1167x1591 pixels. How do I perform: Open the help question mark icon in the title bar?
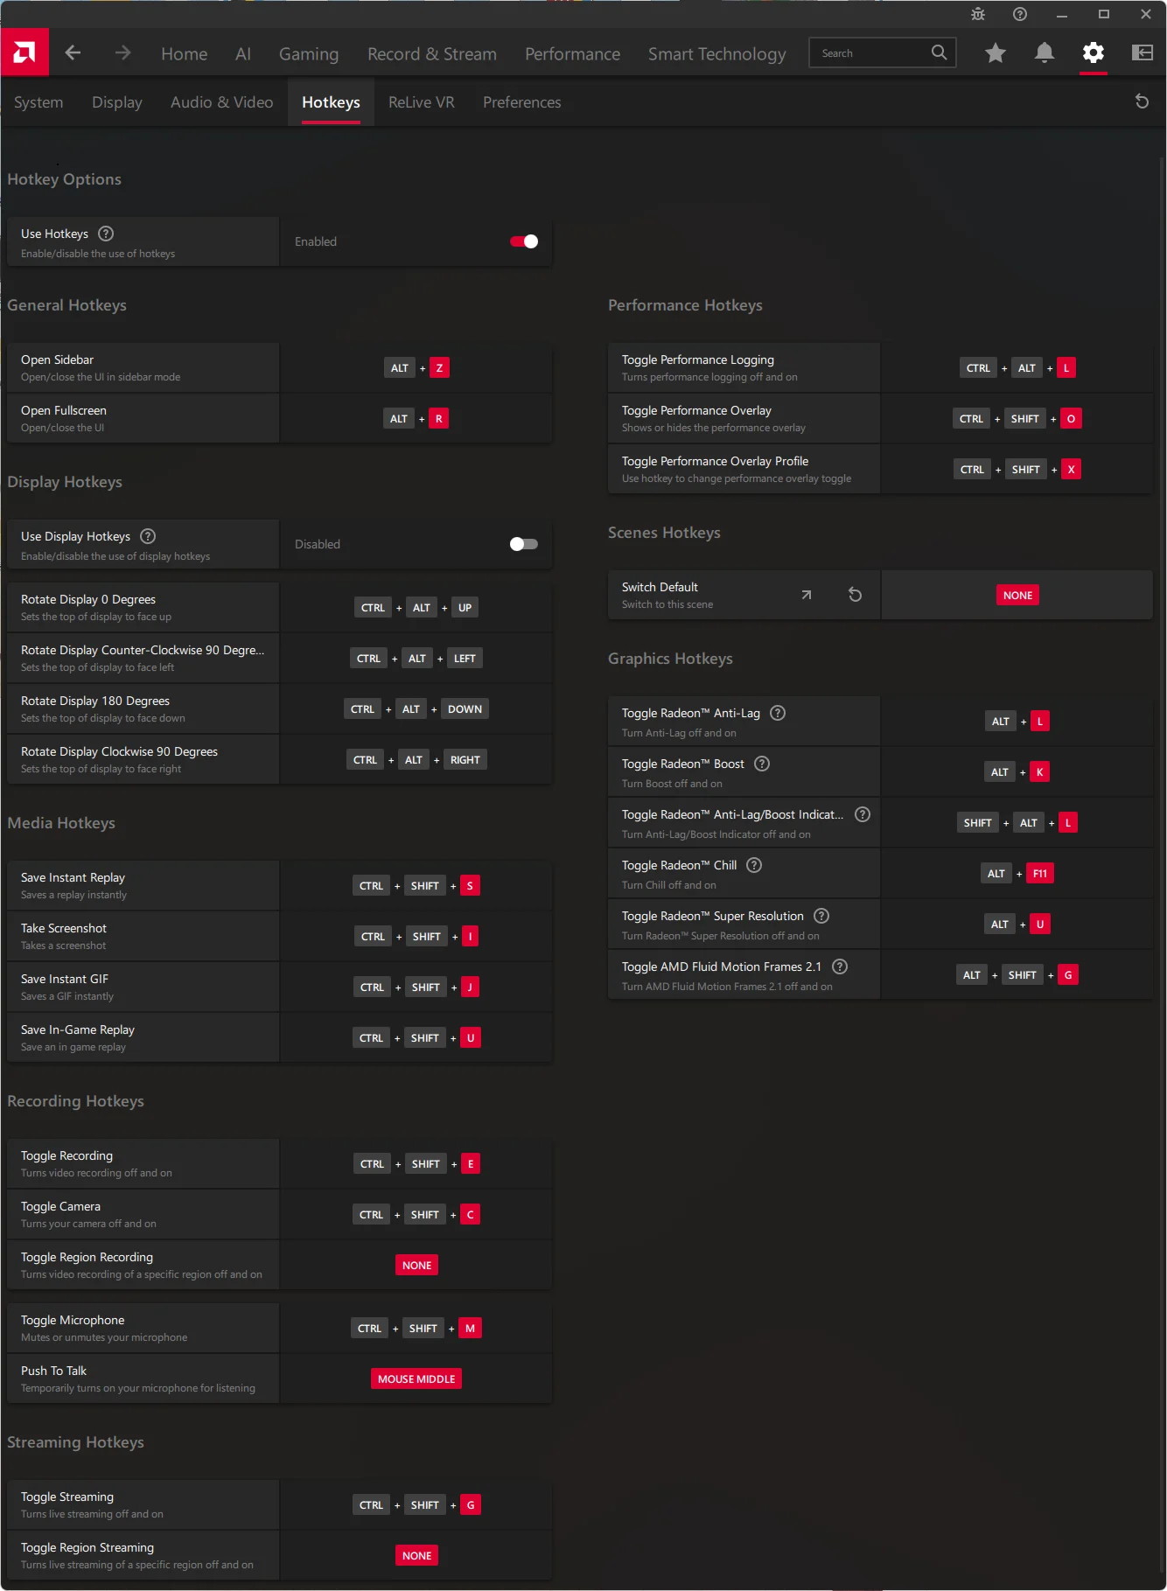click(1020, 14)
